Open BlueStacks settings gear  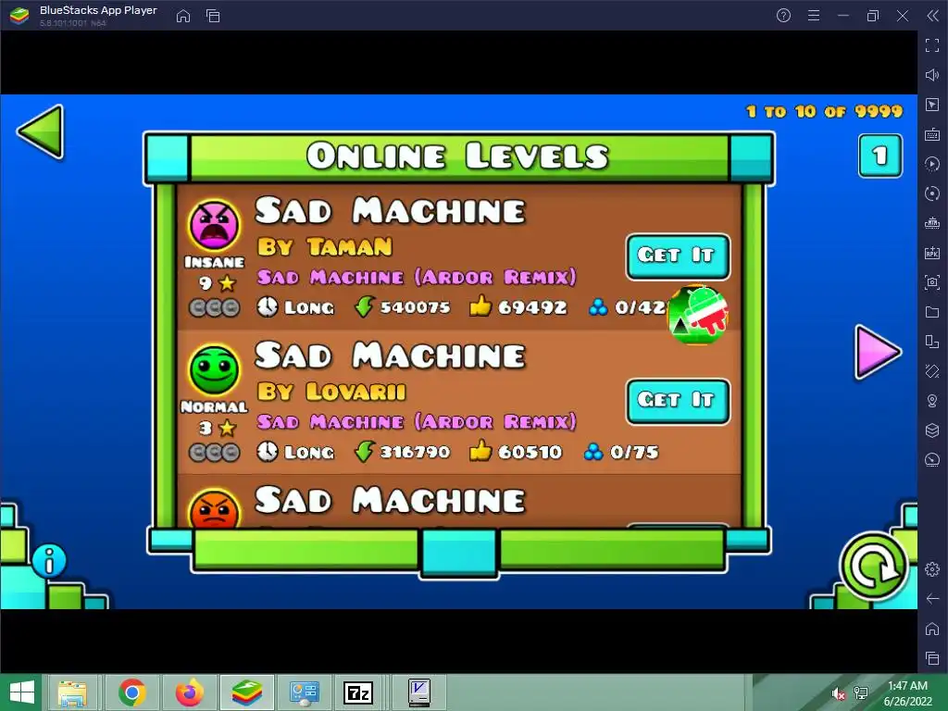(932, 569)
